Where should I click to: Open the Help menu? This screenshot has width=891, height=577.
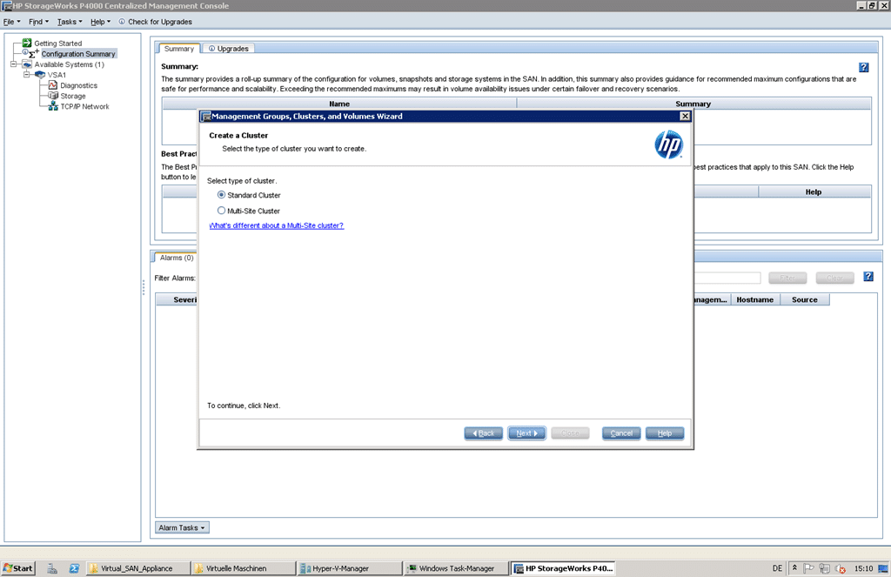[101, 22]
